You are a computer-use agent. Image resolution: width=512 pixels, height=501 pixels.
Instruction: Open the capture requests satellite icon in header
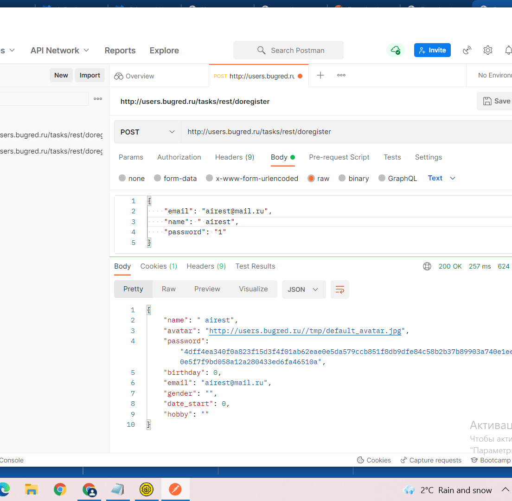467,50
